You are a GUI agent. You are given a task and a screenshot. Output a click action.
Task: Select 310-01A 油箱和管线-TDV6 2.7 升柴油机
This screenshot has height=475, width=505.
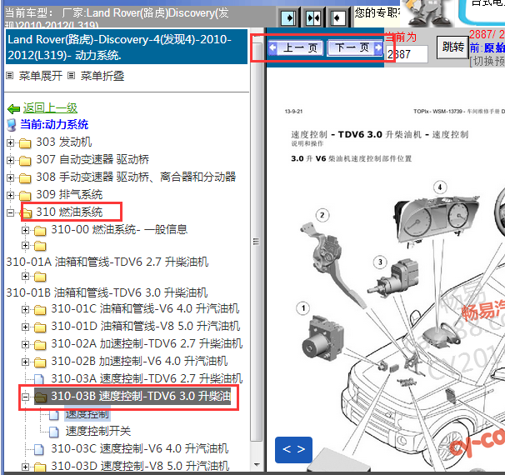coord(107,262)
